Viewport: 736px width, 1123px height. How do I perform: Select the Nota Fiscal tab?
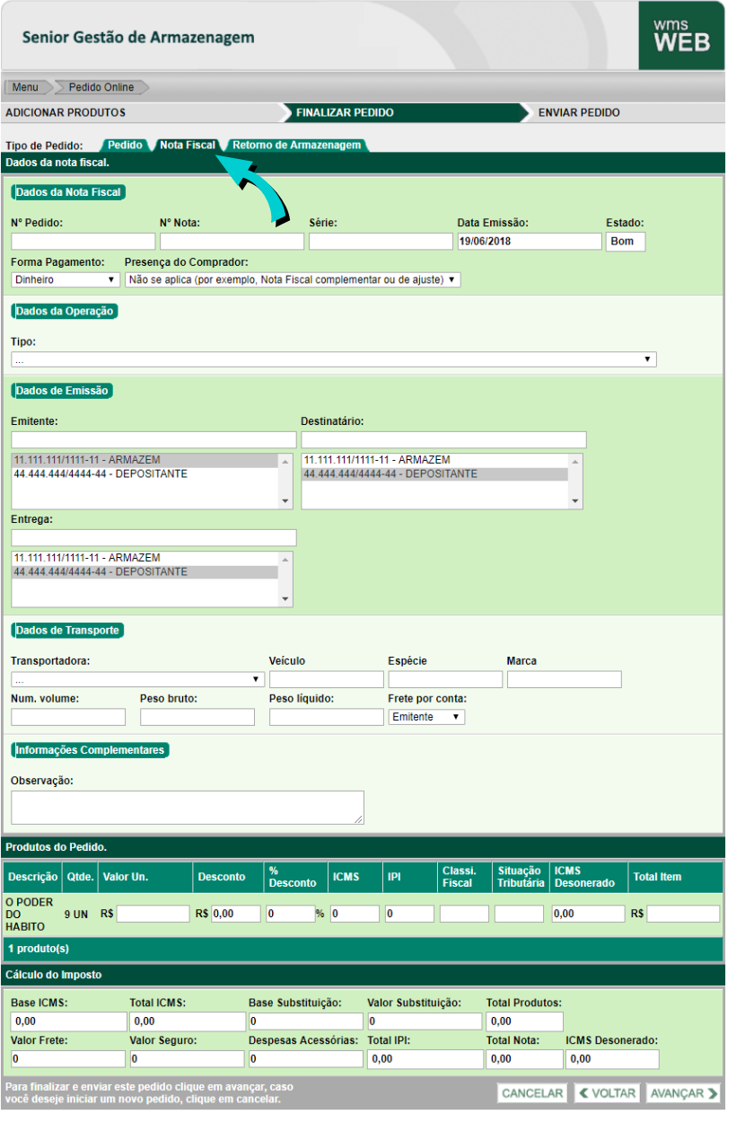point(188,145)
